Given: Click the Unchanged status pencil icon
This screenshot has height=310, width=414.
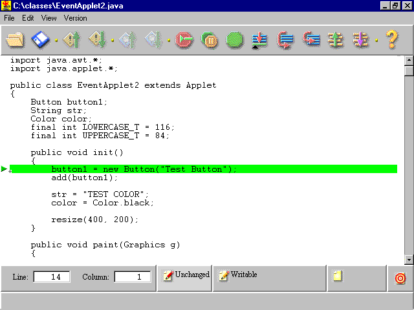Looking at the screenshot, I should (x=168, y=276).
